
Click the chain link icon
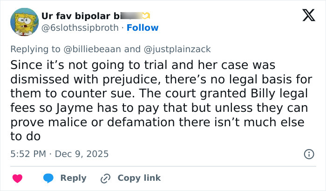[105, 178]
